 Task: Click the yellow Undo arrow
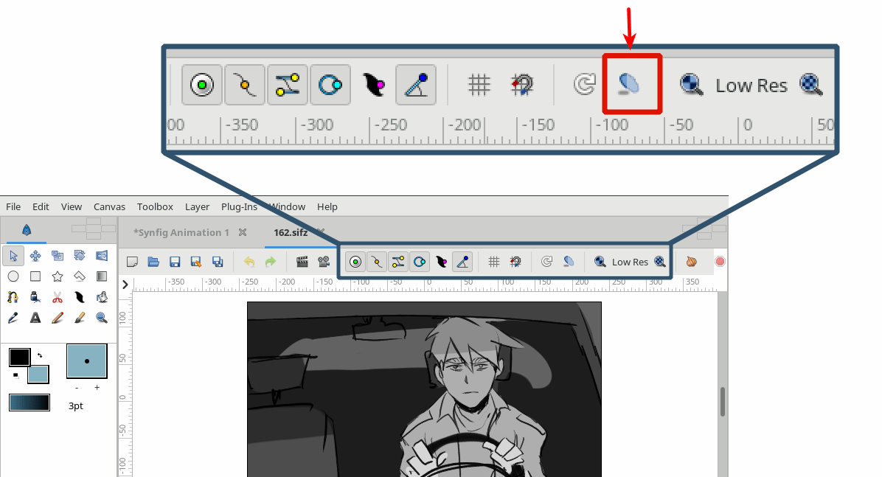[249, 262]
